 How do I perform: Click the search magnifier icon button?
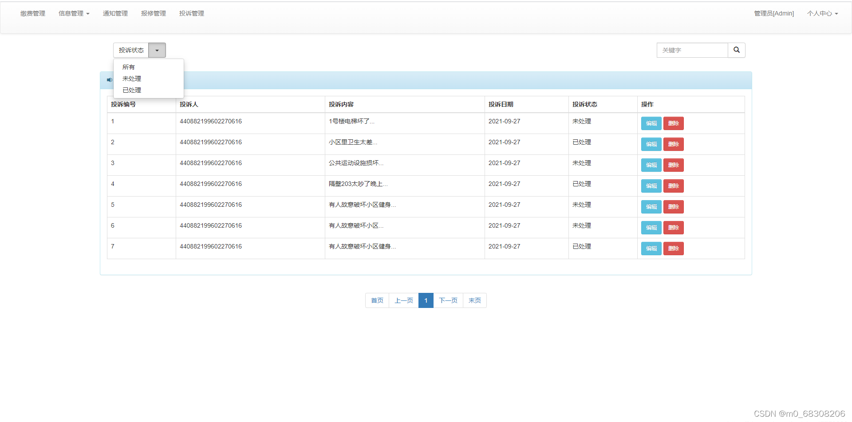click(x=737, y=50)
